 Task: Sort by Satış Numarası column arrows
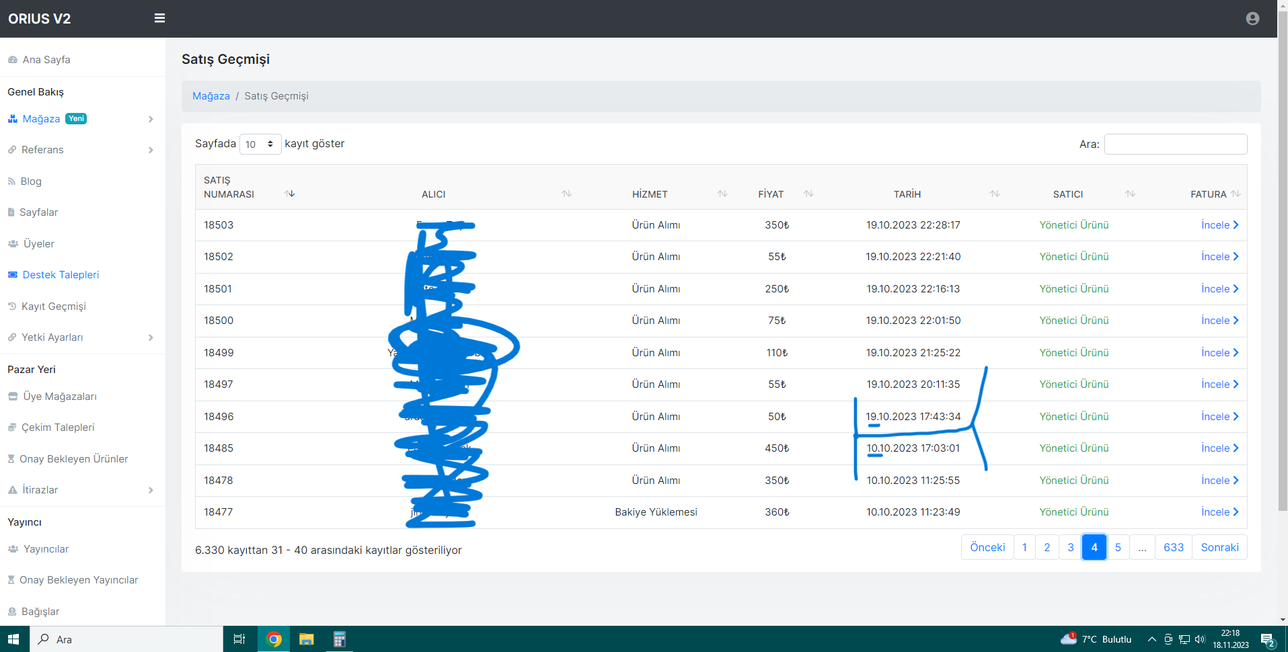tap(290, 194)
